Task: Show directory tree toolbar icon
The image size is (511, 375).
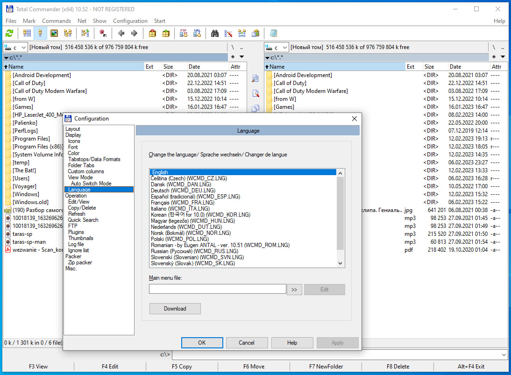Action: tap(68, 33)
